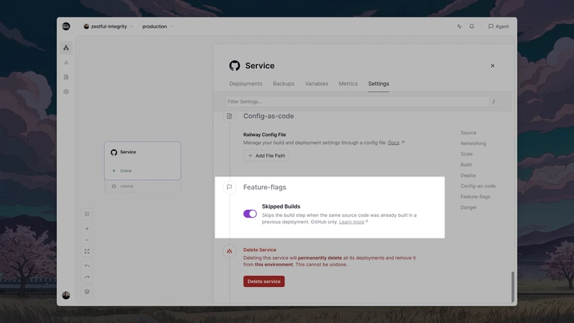This screenshot has height=323, width=574.
Task: Open the Logs document sidebar icon
Action: pyautogui.click(x=66, y=77)
